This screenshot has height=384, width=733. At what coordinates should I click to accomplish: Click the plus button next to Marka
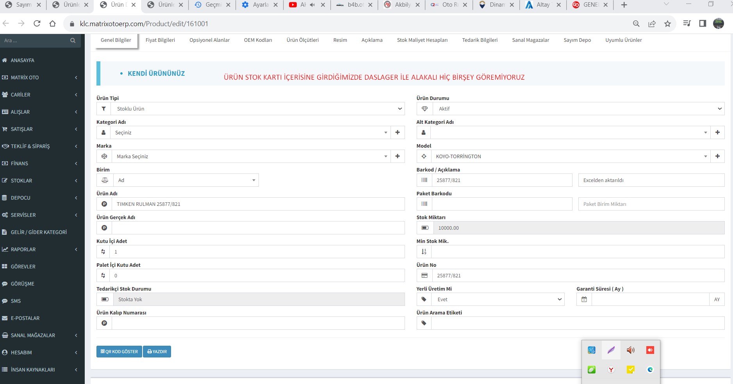pyautogui.click(x=397, y=156)
